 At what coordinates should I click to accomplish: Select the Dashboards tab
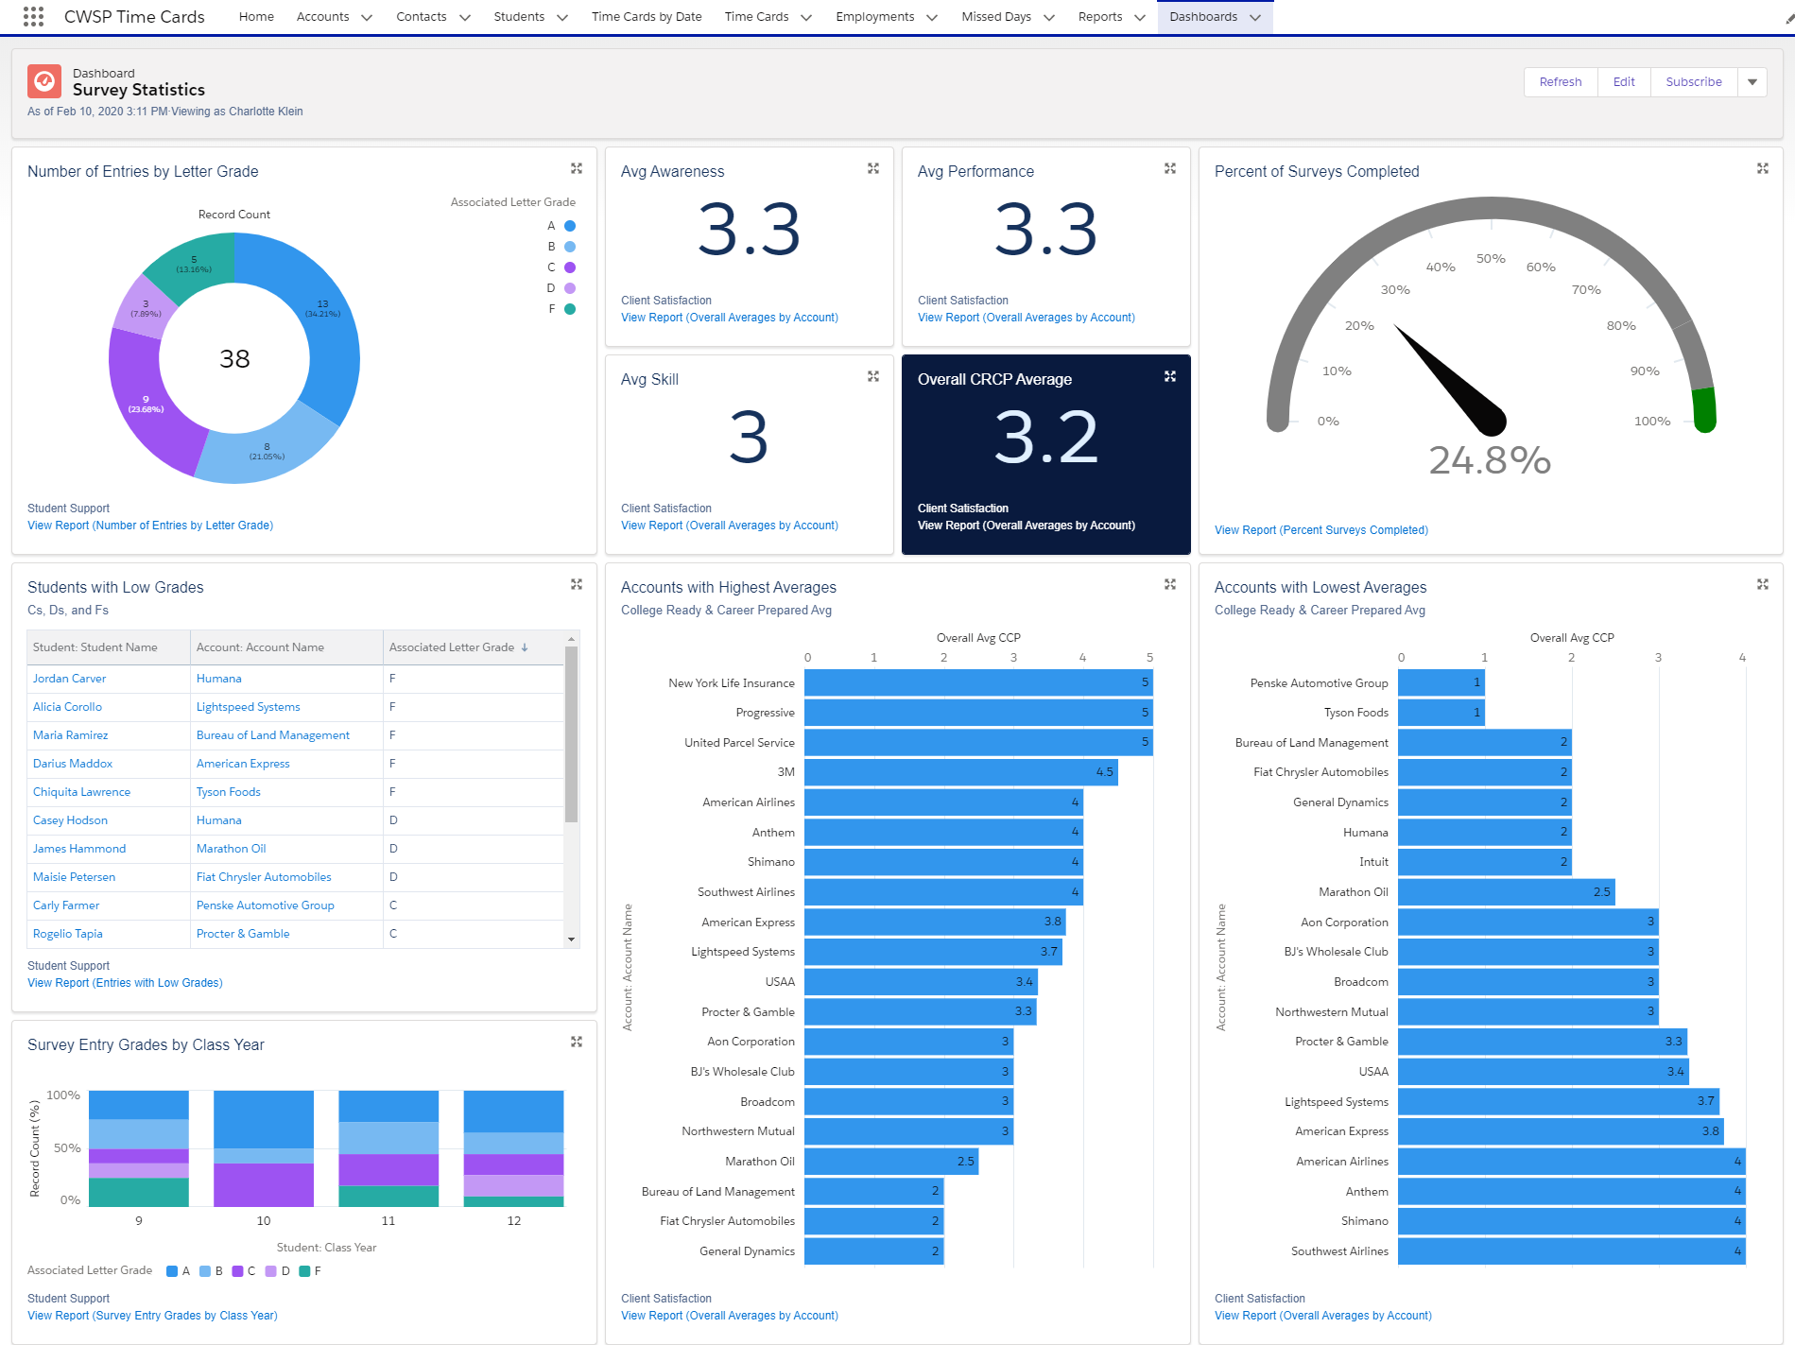pyautogui.click(x=1203, y=16)
